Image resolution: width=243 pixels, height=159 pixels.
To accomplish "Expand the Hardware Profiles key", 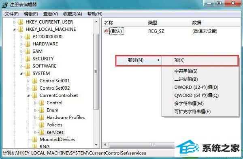I will point(35,118).
